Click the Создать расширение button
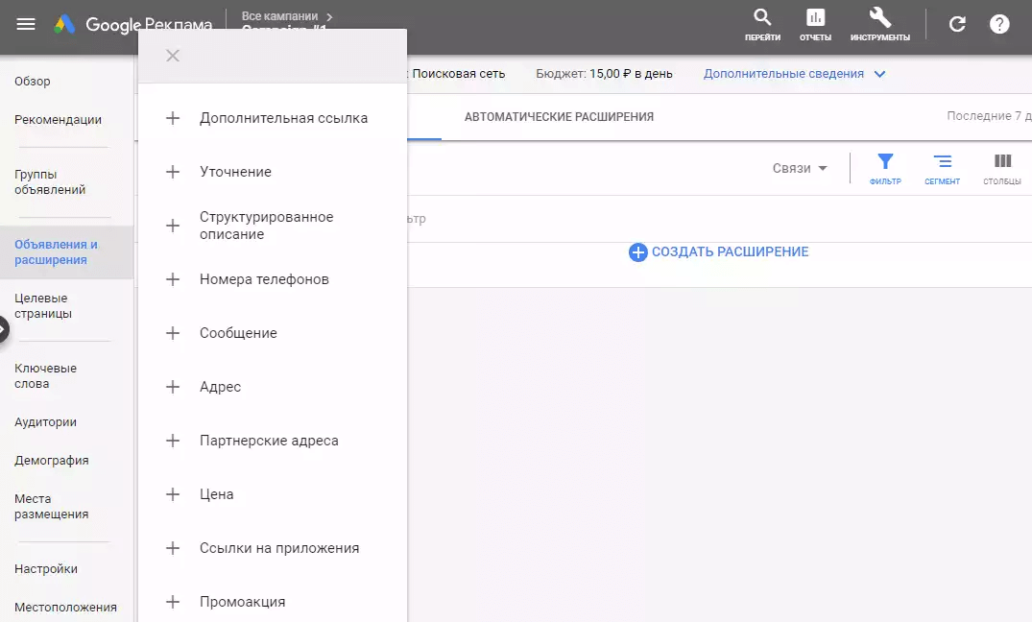1032x622 pixels. pyautogui.click(x=719, y=252)
